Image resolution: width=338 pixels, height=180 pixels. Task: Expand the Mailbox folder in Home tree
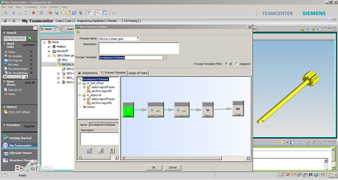coord(49,47)
